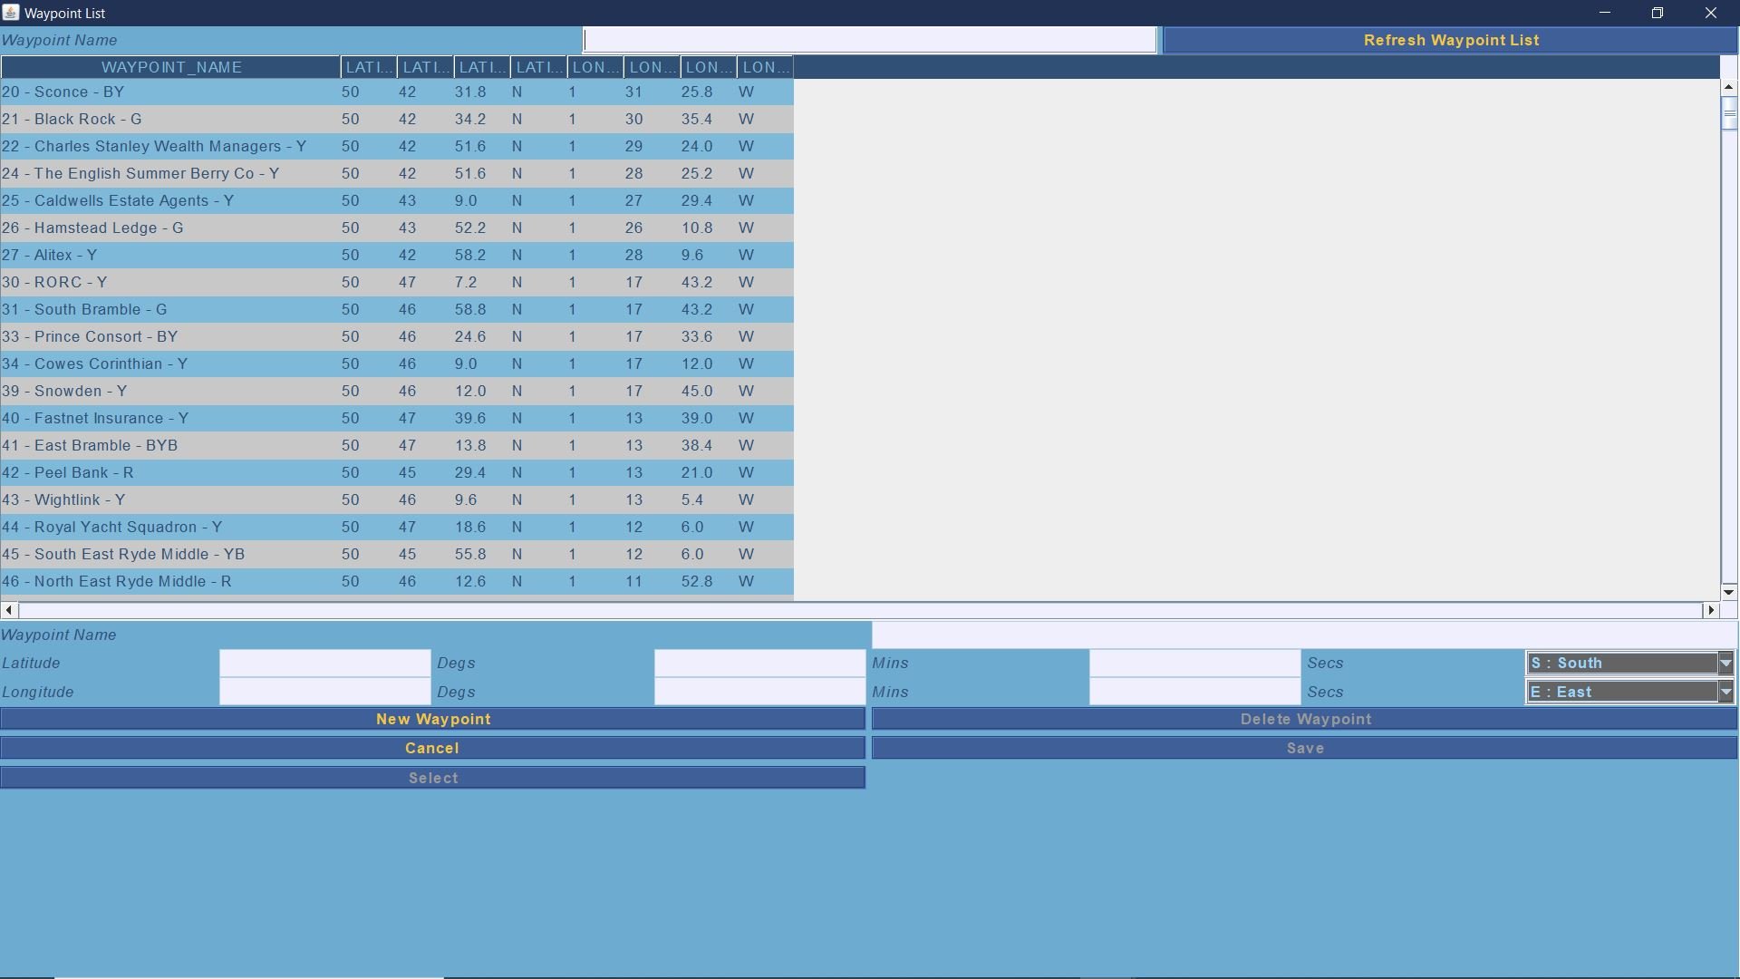The height and width of the screenshot is (979, 1740).
Task: Click the Longitude Mins input field
Action: point(759,692)
